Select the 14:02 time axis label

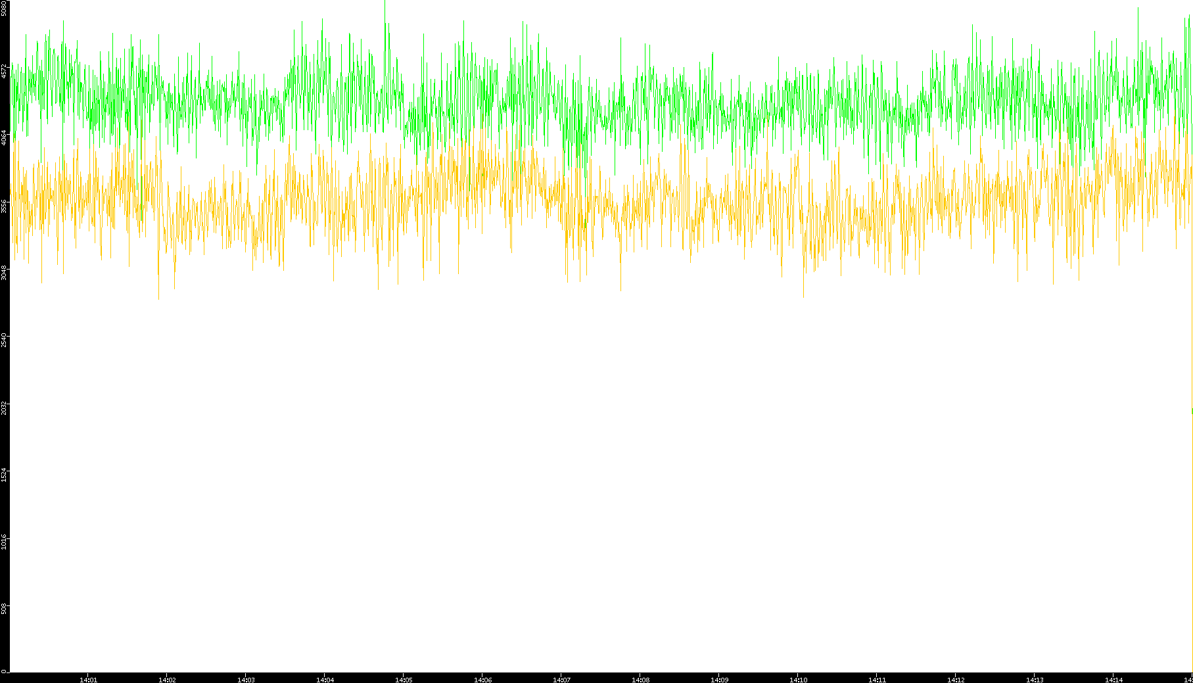click(167, 680)
